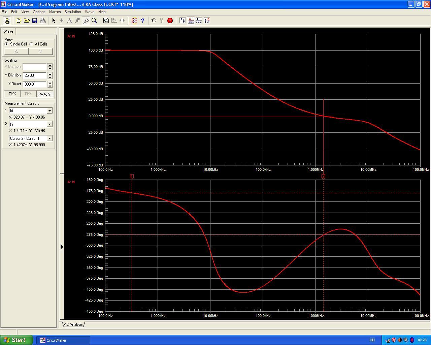Select the Wave panel tab
The image size is (431, 345).
8,31
